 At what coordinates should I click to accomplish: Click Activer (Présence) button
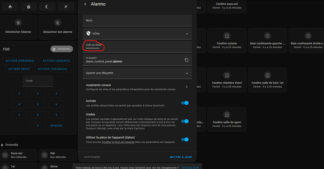click(20, 61)
